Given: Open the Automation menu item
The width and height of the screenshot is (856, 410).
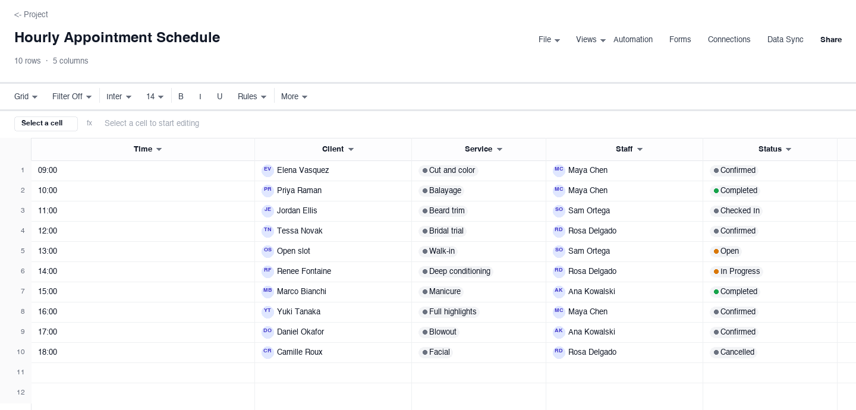Looking at the screenshot, I should click(633, 40).
